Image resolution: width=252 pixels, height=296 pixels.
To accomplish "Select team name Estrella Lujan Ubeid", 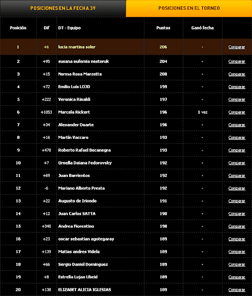I will click(78, 277).
